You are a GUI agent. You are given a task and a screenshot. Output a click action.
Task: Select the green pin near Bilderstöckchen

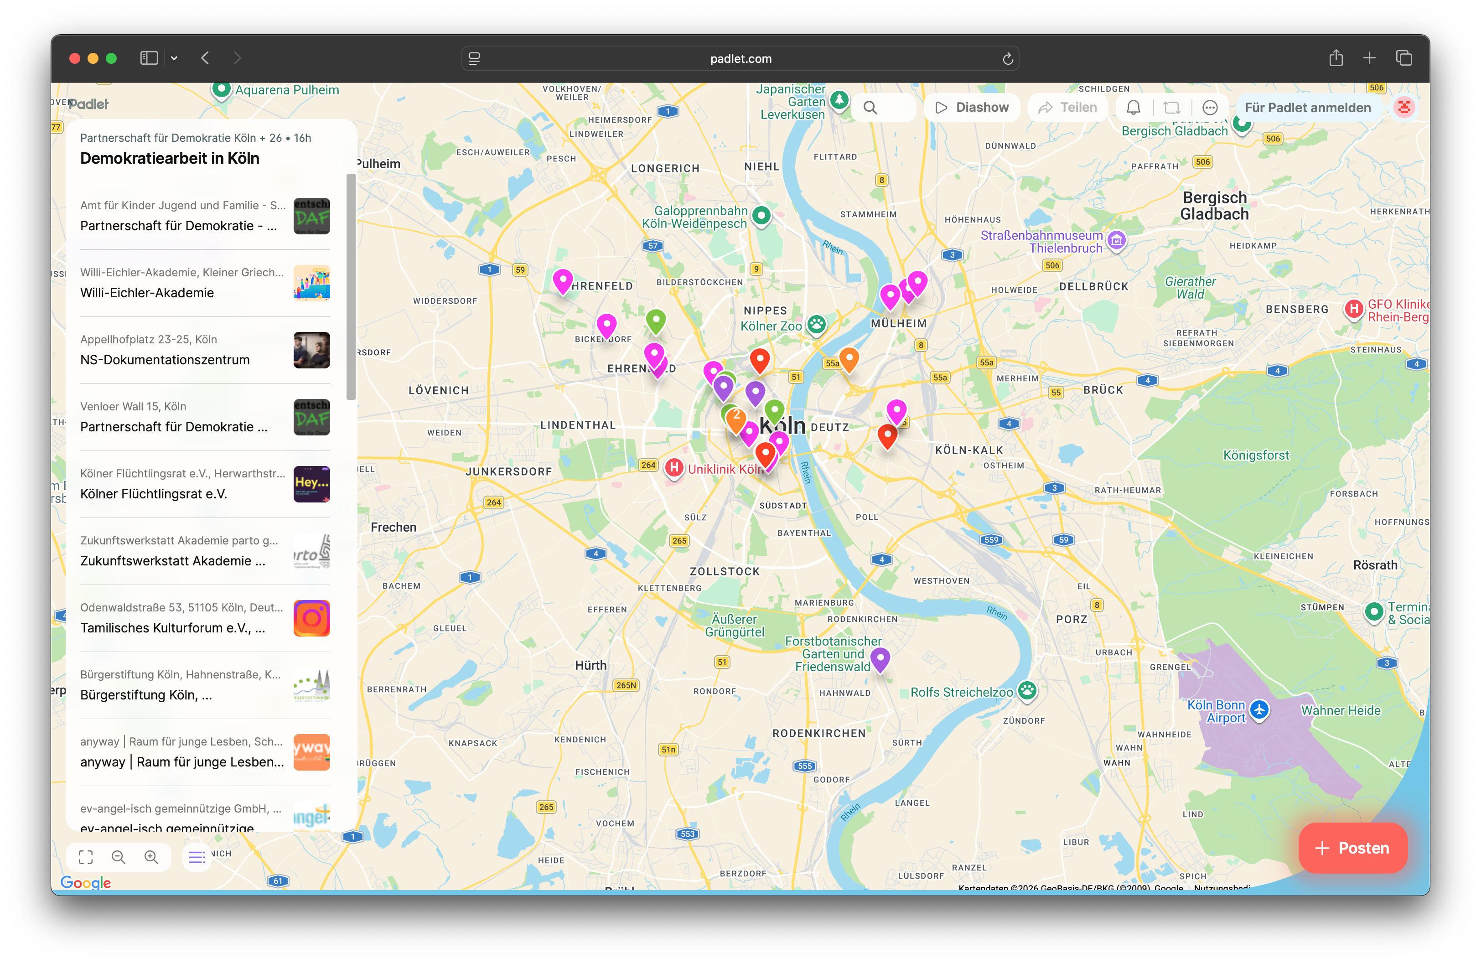(656, 321)
